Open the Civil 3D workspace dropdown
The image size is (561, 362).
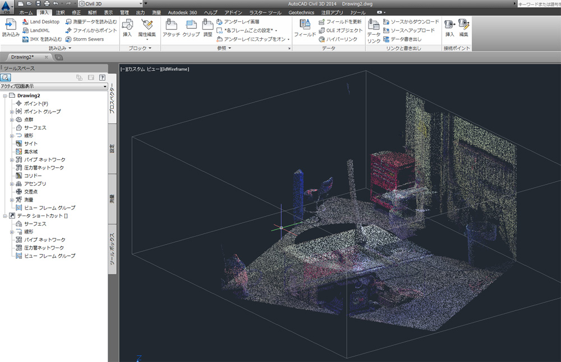click(110, 3)
